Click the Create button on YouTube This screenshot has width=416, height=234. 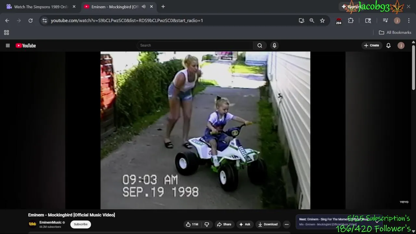tap(371, 45)
